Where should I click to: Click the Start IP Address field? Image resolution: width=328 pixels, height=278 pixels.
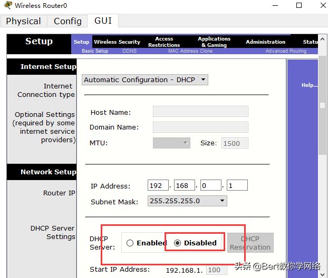(217, 270)
